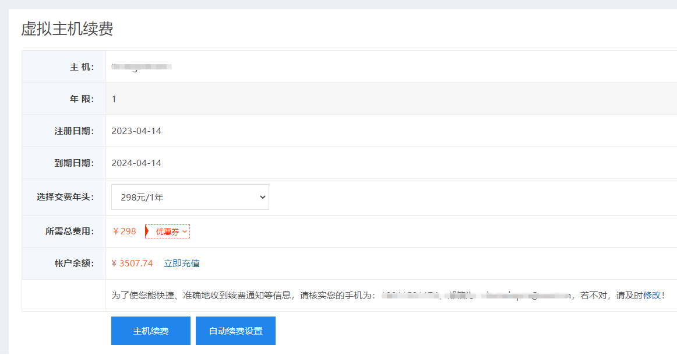
Task: Select the blurred host name value
Action: (x=142, y=67)
